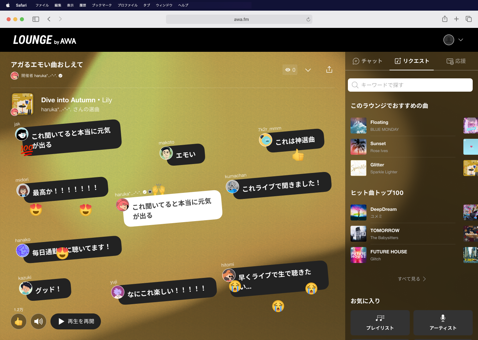The image size is (478, 340).
Task: Open the 応援 tab
Action: point(456,61)
